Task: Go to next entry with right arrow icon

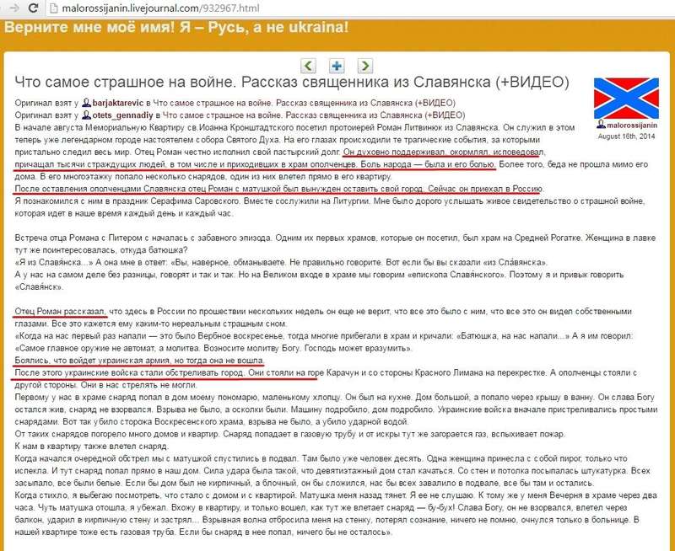Action: point(364,65)
